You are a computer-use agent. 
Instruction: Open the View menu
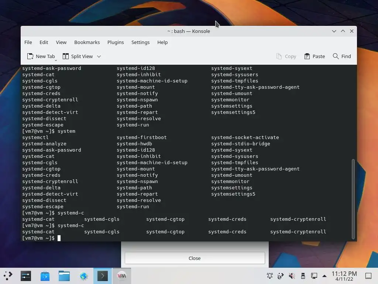click(61, 42)
